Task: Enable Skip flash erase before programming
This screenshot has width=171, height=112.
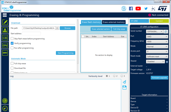Action: (12, 39)
